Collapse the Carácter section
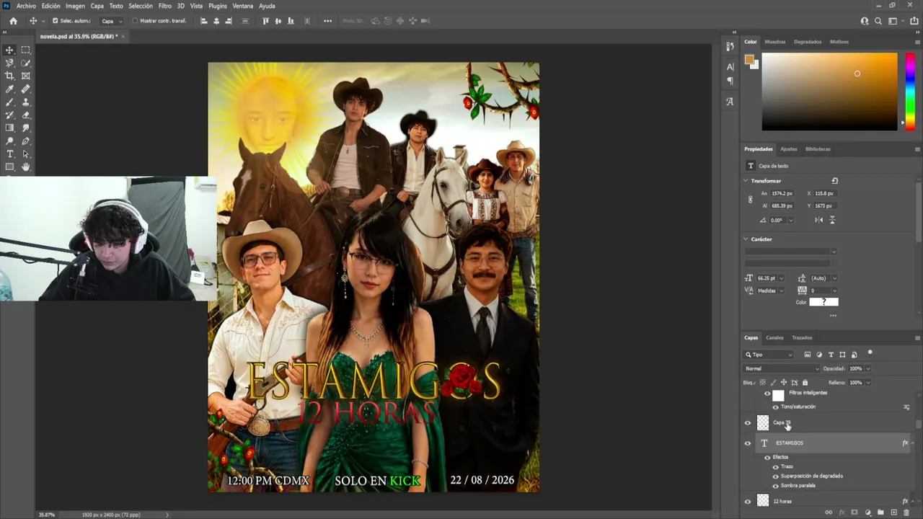 [746, 239]
